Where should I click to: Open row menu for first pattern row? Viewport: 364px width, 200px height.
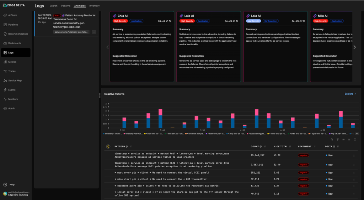coord(354,156)
